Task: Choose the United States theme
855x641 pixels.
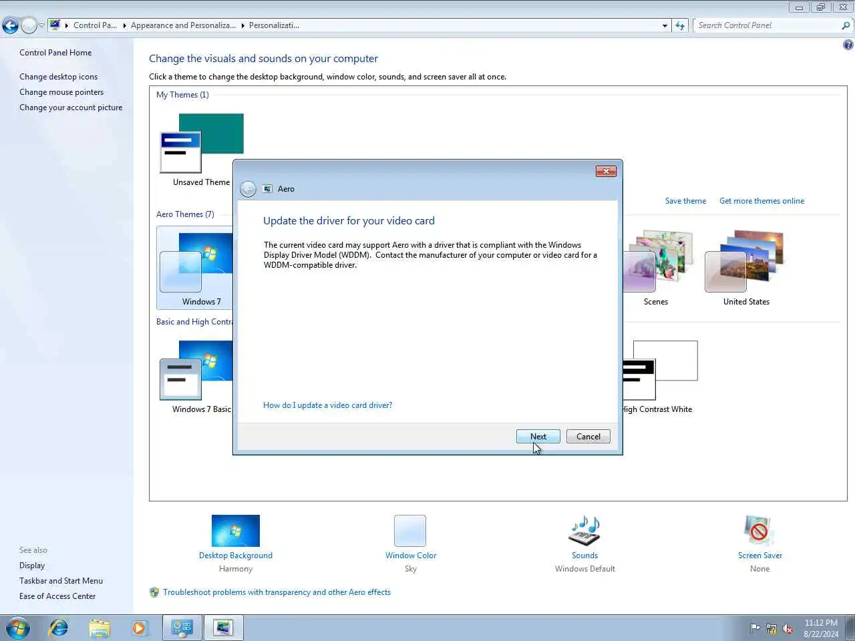Action: click(x=745, y=267)
